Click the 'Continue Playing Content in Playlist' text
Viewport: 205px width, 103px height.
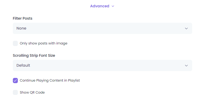(x=50, y=81)
